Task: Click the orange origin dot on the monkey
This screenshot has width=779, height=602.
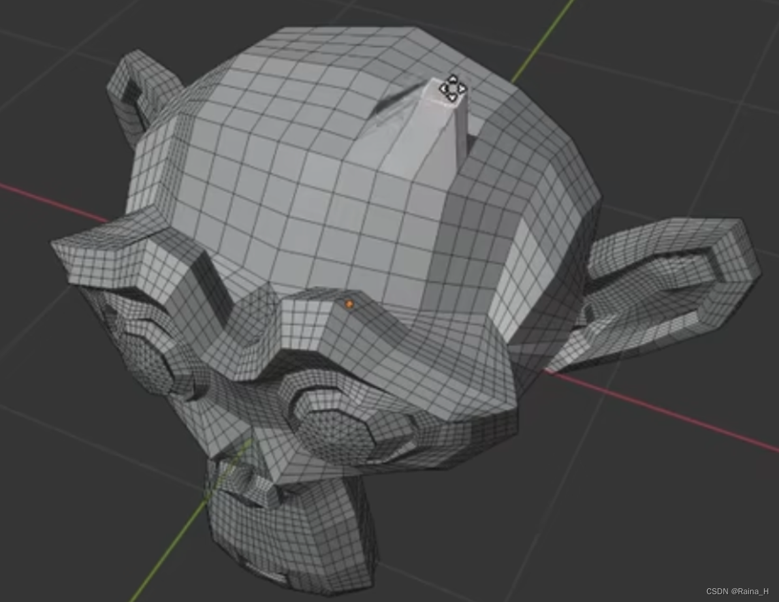Action: 349,304
